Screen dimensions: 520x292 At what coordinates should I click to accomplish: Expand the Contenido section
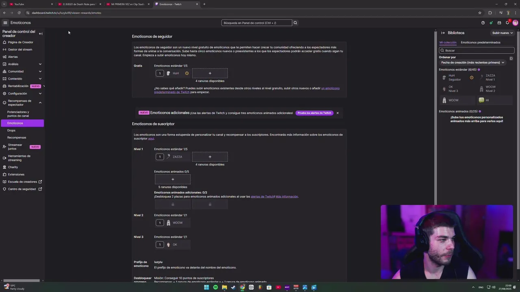click(x=22, y=79)
